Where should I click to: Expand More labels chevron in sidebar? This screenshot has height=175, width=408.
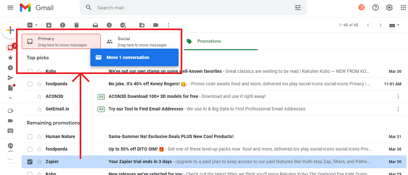click(10, 98)
